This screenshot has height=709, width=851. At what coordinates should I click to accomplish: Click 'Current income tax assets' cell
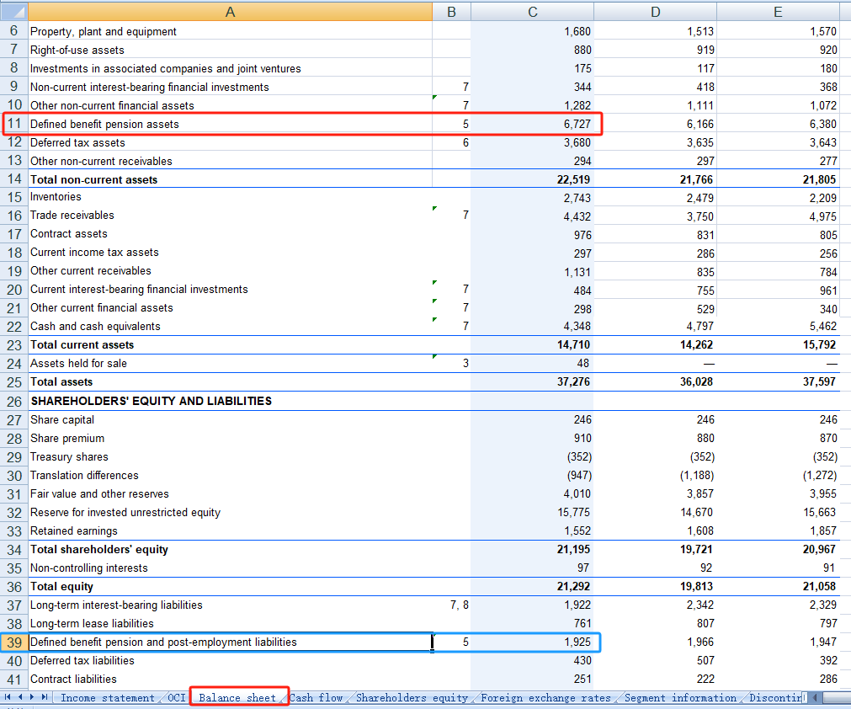pyautogui.click(x=230, y=253)
